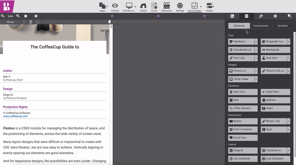Image resolution: width=296 pixels, height=165 pixels.
Task: Expand the Heading 1 dropdown arrow
Action: [256, 41]
